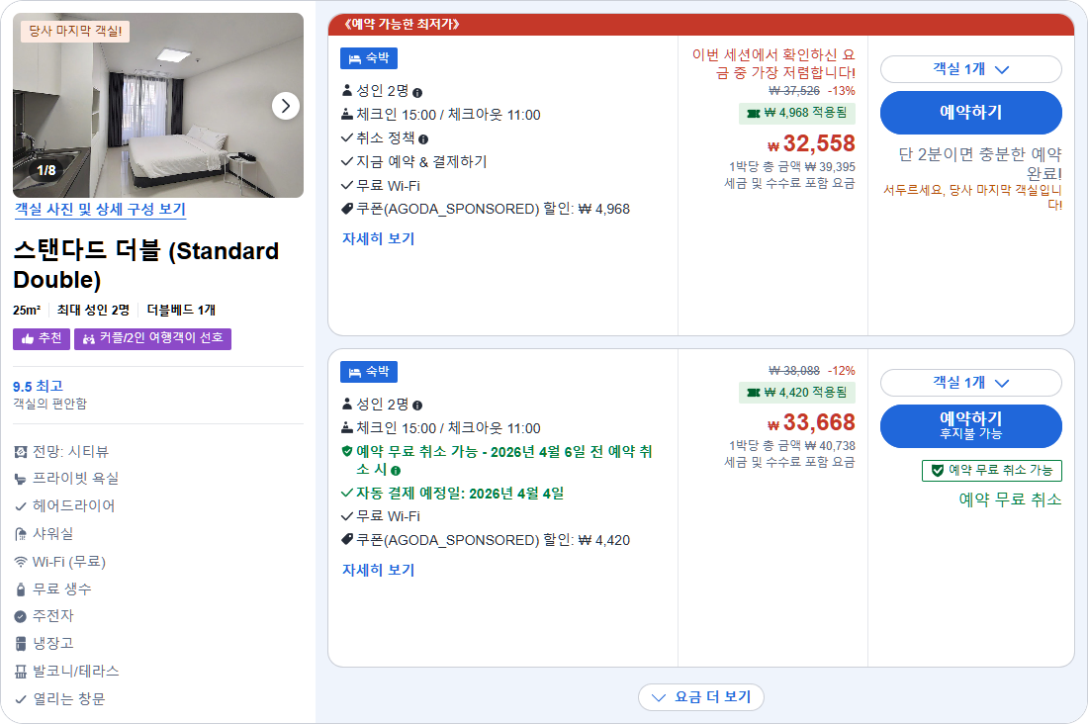The width and height of the screenshot is (1088, 724).
Task: Click the purple 추천 recommendation badge
Action: (41, 338)
